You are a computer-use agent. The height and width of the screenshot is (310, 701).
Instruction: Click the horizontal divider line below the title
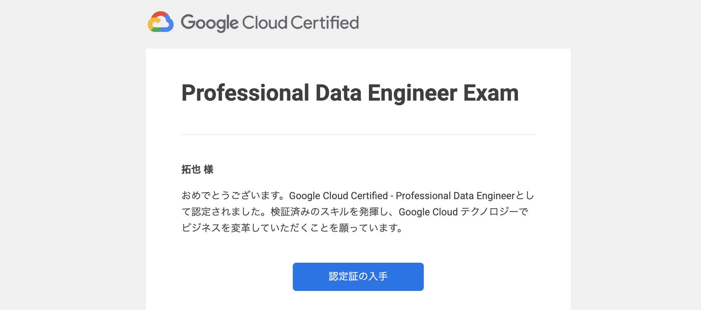click(x=358, y=135)
